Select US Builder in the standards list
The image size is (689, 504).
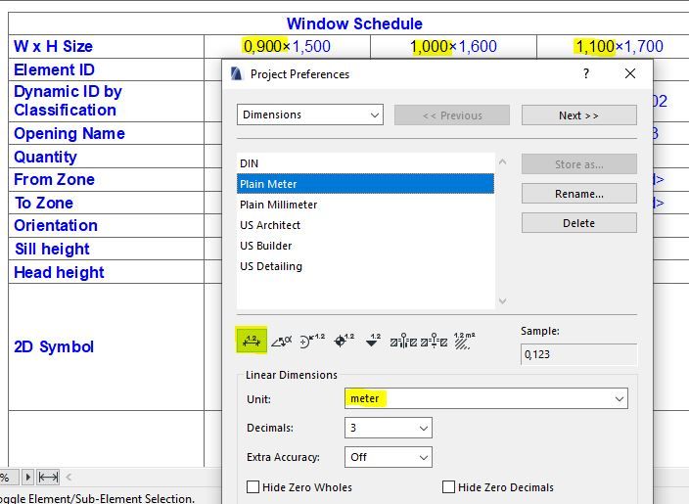pyautogui.click(x=365, y=246)
